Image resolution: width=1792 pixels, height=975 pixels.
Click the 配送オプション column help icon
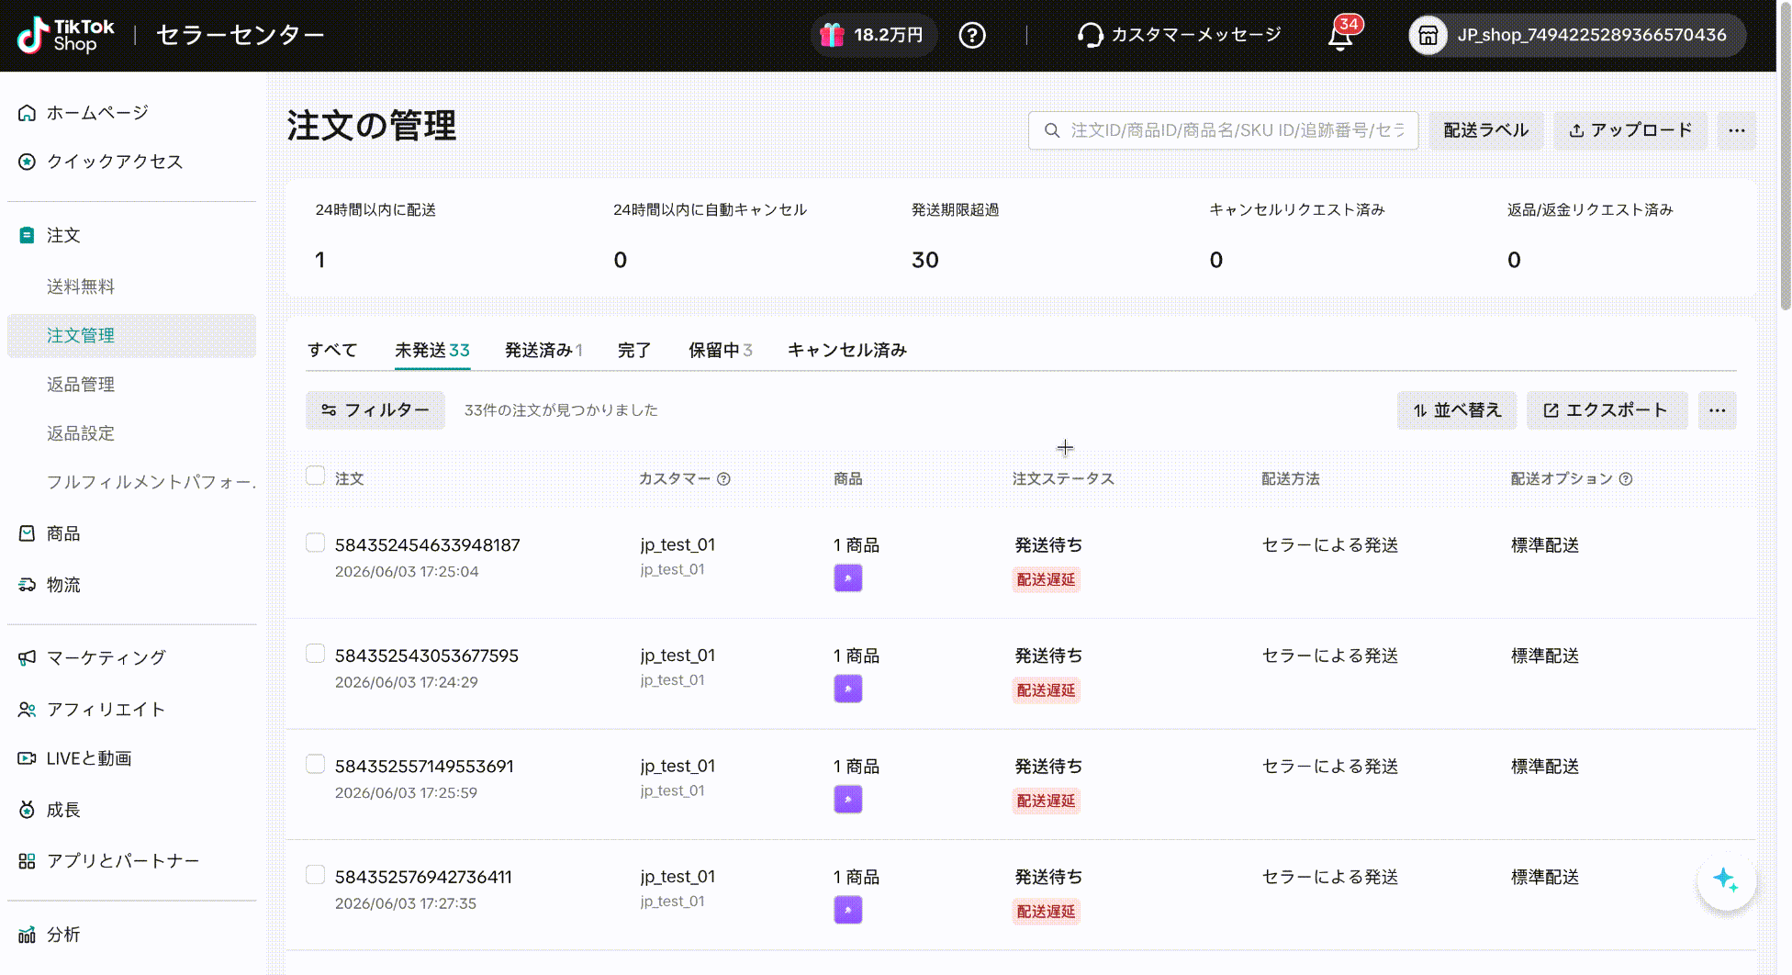1626,479
